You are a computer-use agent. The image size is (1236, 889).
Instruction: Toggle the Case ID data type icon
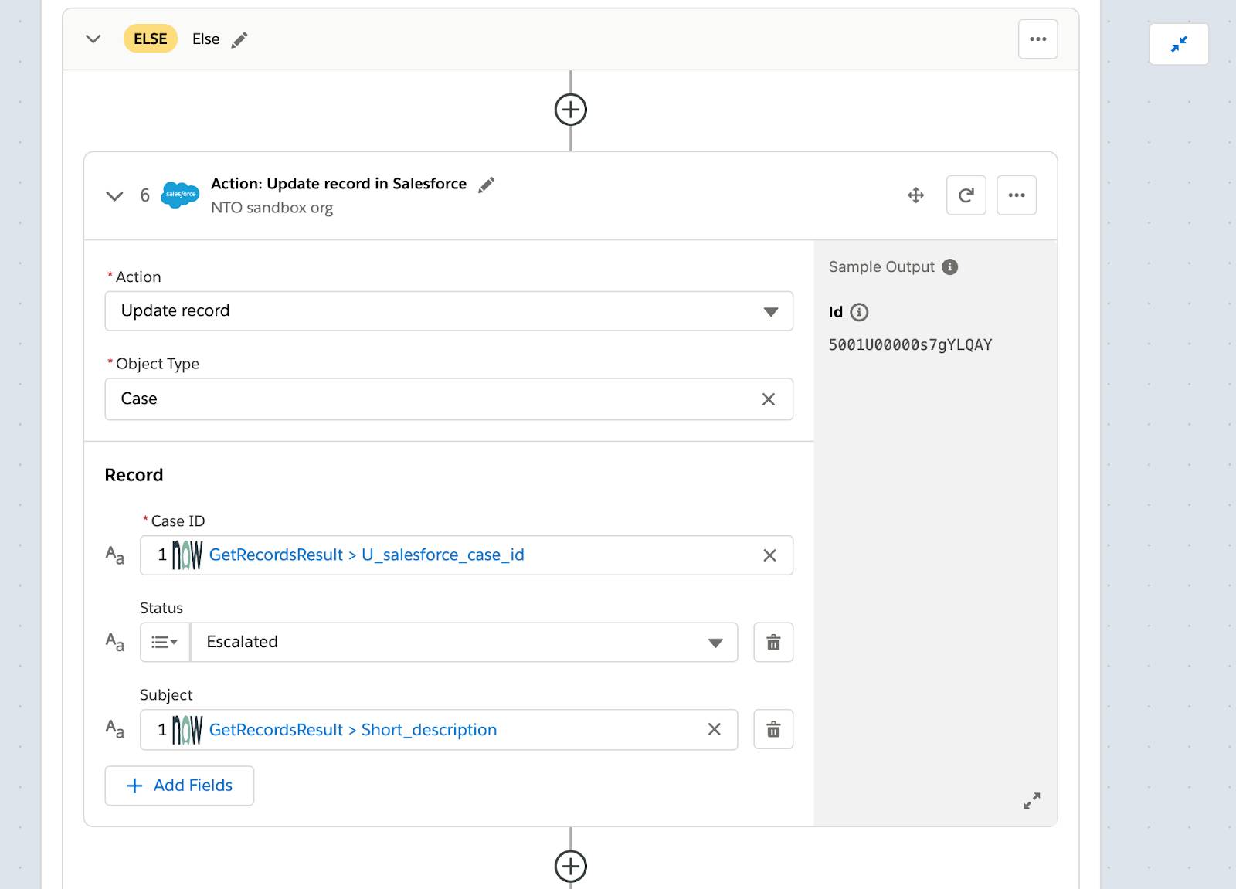pos(114,555)
